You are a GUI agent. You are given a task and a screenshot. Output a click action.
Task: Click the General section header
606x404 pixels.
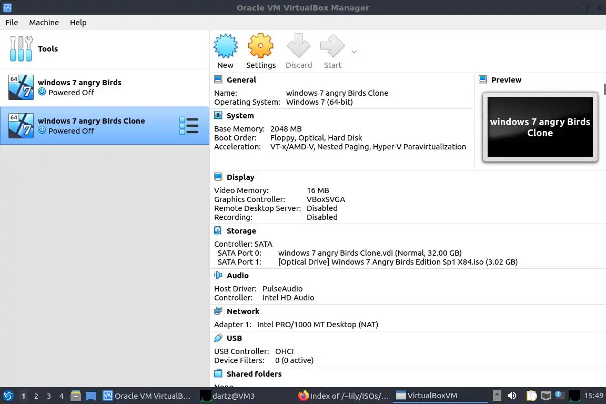(x=241, y=80)
